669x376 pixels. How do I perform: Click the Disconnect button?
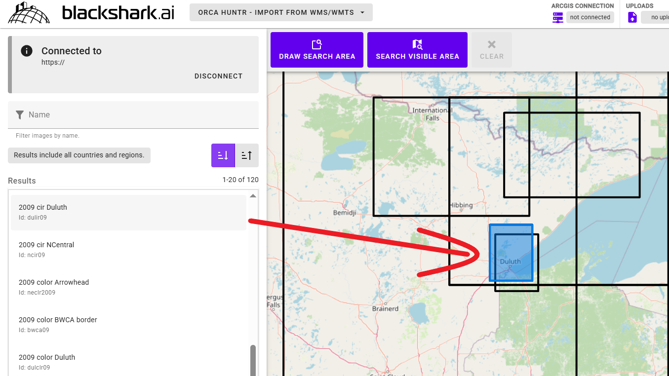pos(218,76)
